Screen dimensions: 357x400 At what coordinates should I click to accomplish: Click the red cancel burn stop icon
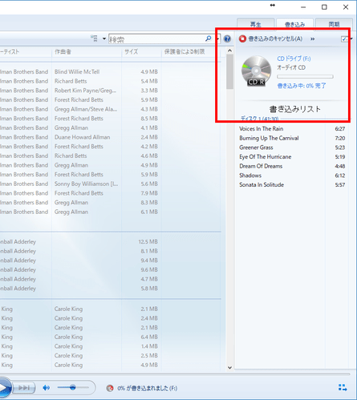[x=242, y=38]
